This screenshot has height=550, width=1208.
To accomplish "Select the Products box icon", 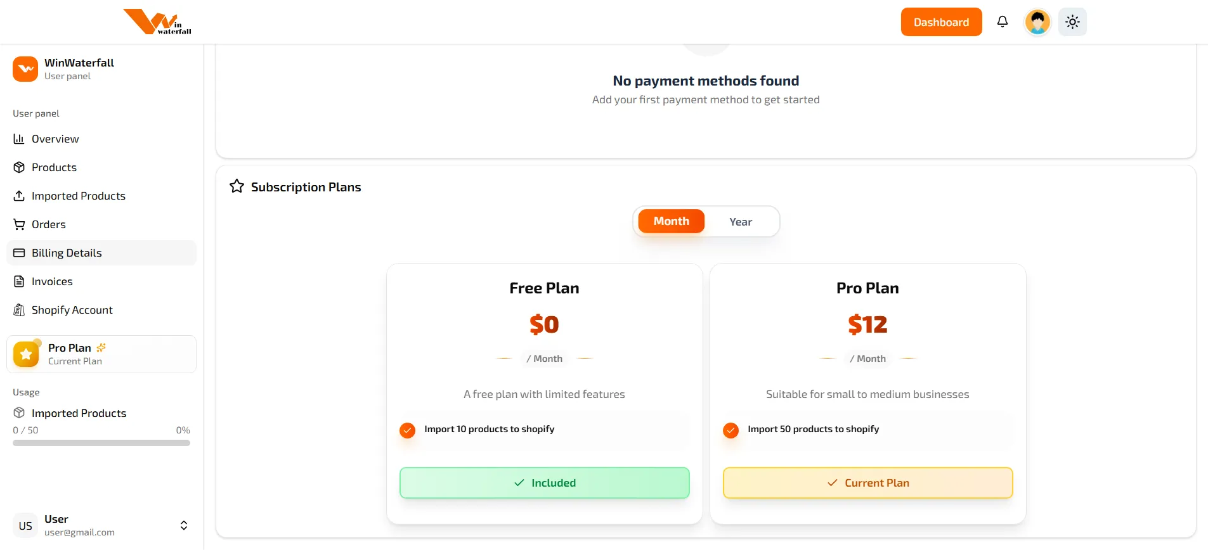I will click(19, 167).
